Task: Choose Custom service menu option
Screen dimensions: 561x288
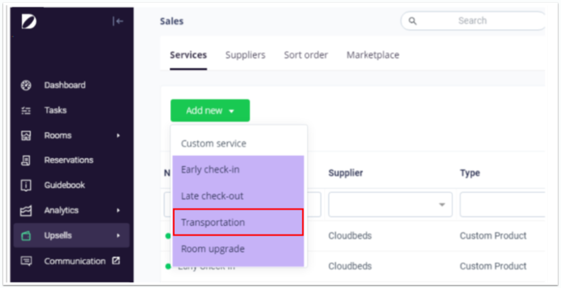Action: tap(213, 143)
